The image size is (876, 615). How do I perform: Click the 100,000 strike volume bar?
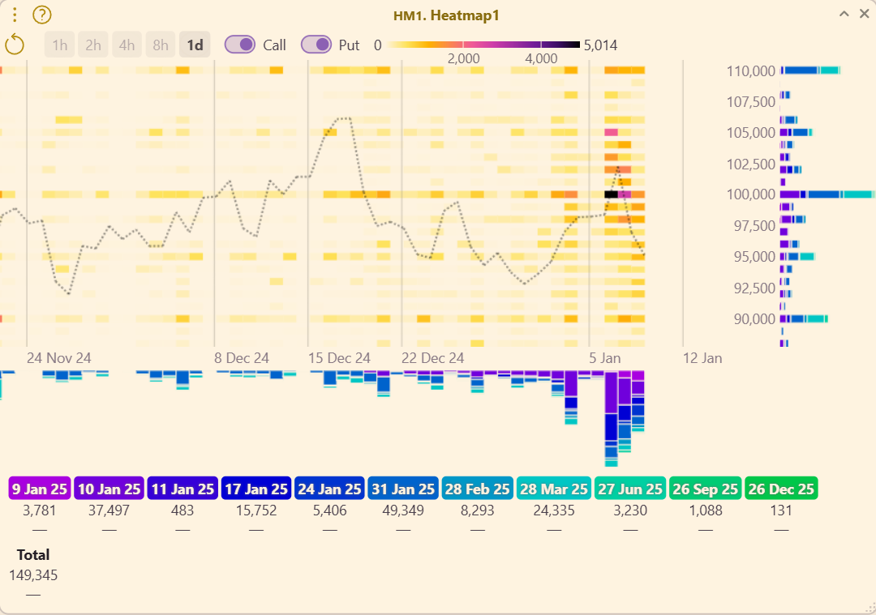827,194
